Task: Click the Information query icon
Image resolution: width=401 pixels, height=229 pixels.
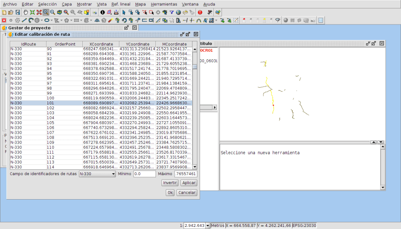Action: [102, 12]
